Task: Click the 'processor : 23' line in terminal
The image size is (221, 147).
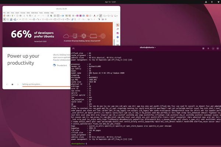Action: pyautogui.click(x=81, y=64)
